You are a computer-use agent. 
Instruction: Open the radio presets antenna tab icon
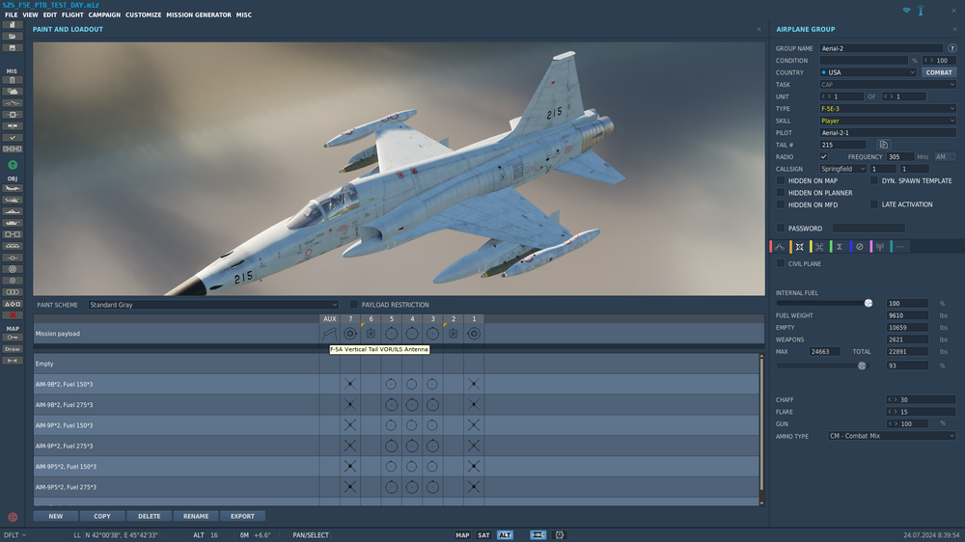(880, 247)
